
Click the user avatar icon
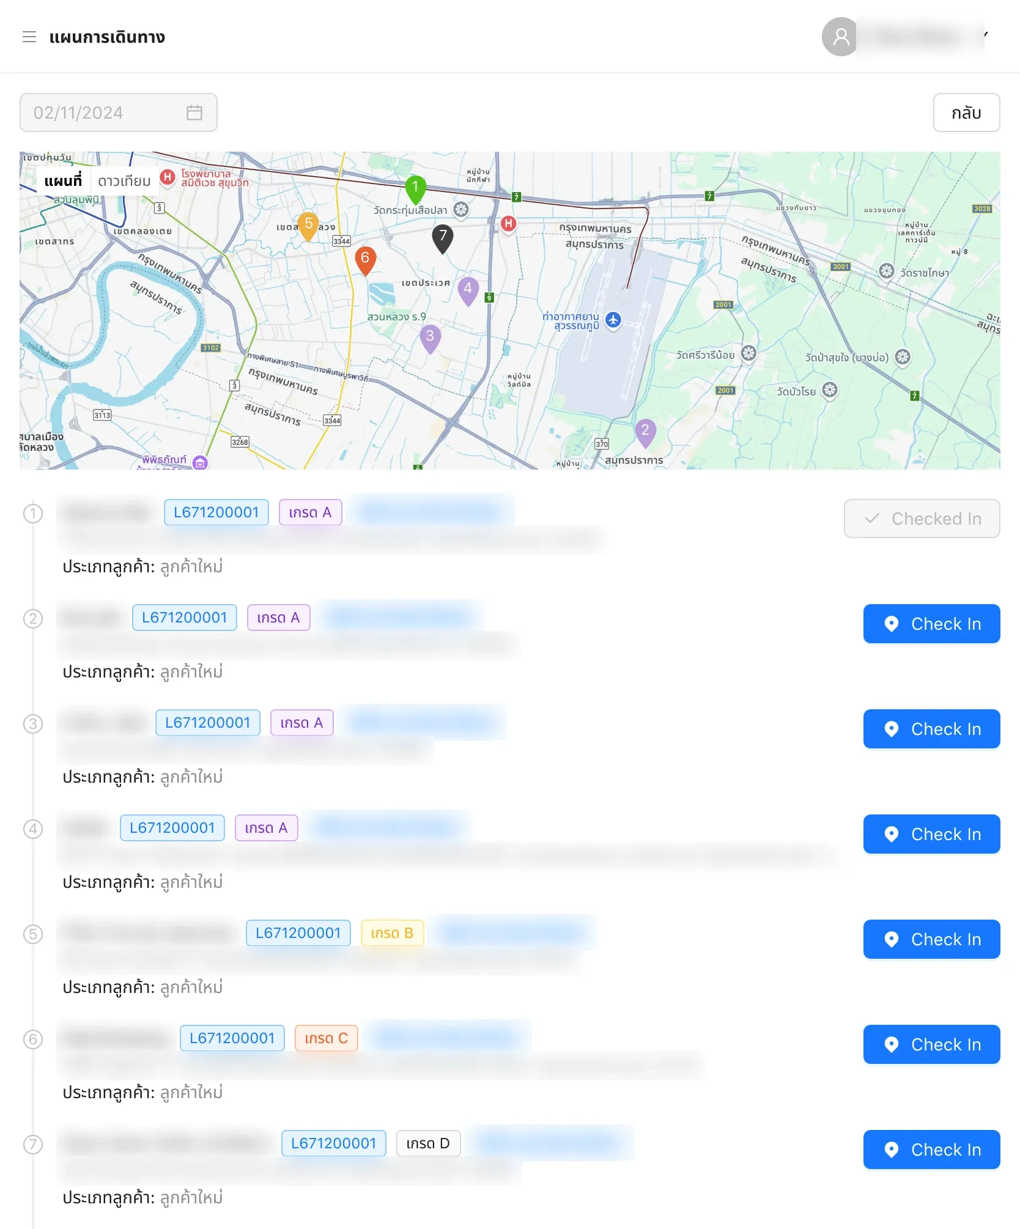tap(841, 37)
